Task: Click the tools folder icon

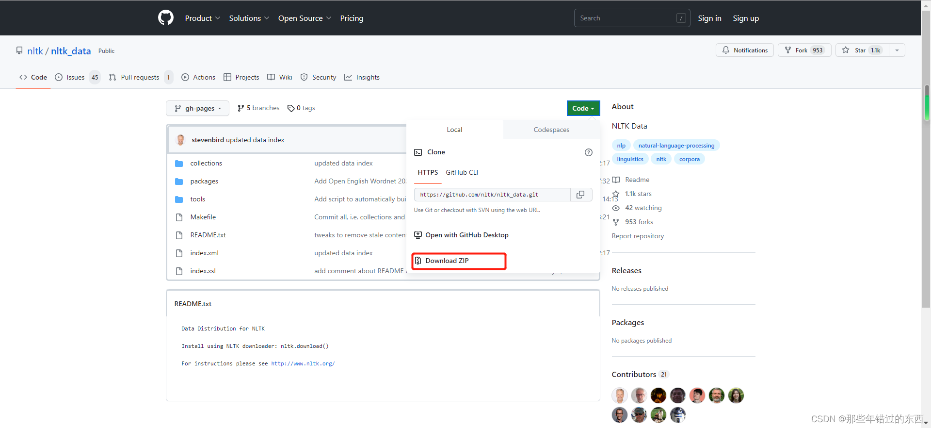Action: point(179,199)
